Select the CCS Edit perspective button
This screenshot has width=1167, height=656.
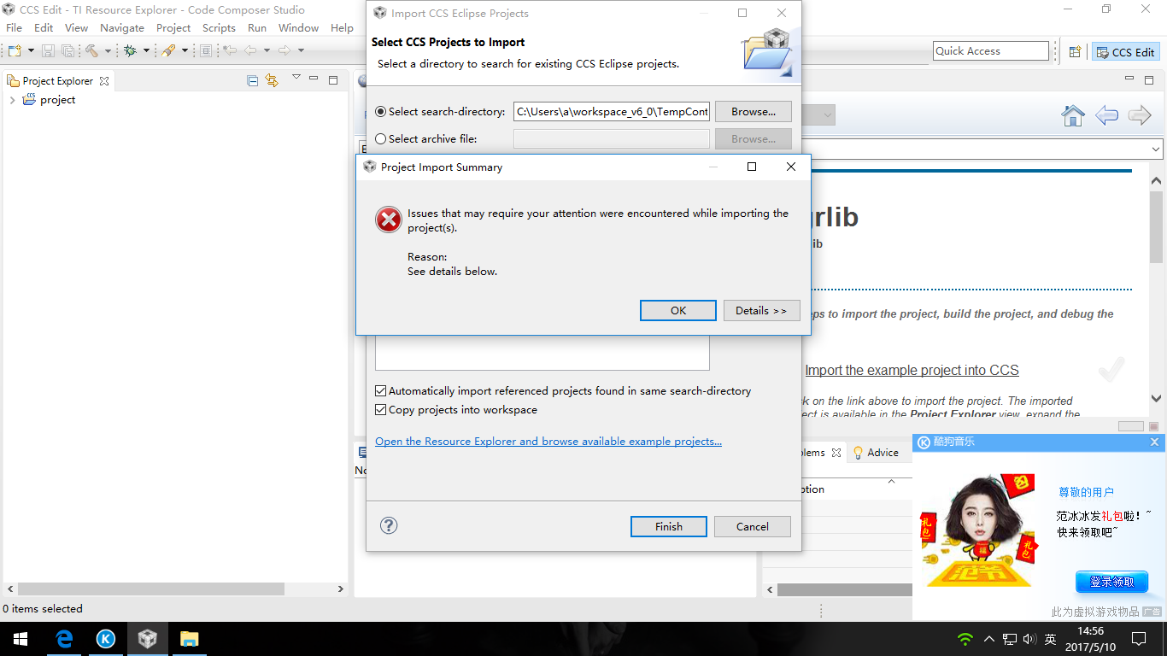coord(1126,52)
